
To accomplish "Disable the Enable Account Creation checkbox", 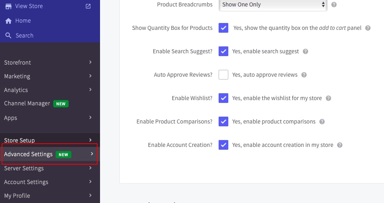I will point(223,145).
